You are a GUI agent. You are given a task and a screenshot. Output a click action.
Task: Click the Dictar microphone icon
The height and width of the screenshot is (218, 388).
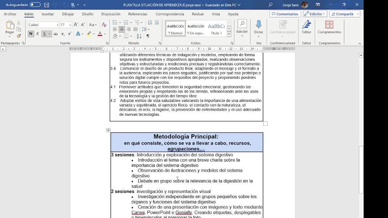tap(258, 24)
